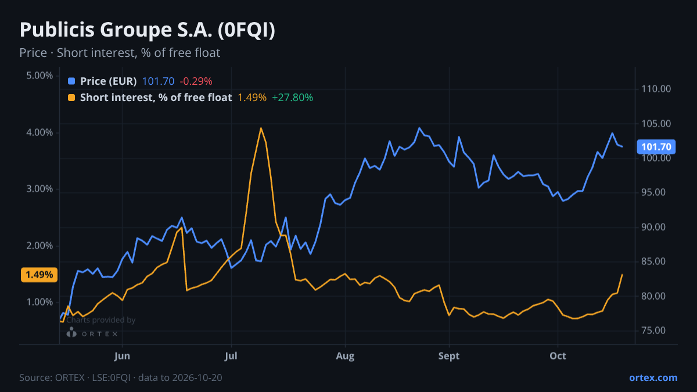Click the +27.80% short interest change value
Image resolution: width=697 pixels, height=392 pixels.
[x=293, y=98]
